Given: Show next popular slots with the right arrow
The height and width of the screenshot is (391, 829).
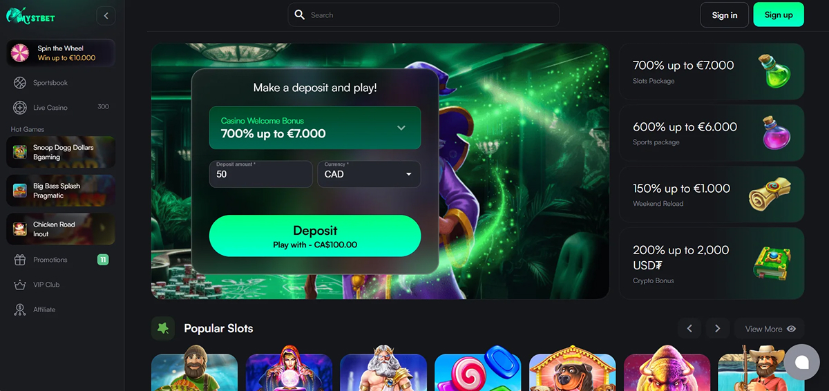Looking at the screenshot, I should [718, 329].
